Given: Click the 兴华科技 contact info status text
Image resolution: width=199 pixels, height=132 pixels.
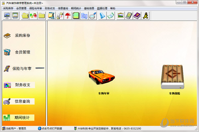Looking at the screenshot, I should [x=109, y=129].
